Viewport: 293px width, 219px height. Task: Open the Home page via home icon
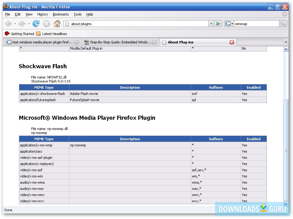point(57,23)
